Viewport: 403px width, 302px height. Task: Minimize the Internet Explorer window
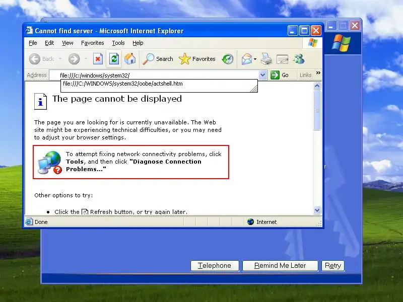[293, 31]
